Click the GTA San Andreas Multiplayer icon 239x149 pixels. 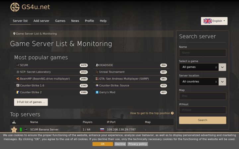(97, 79)
